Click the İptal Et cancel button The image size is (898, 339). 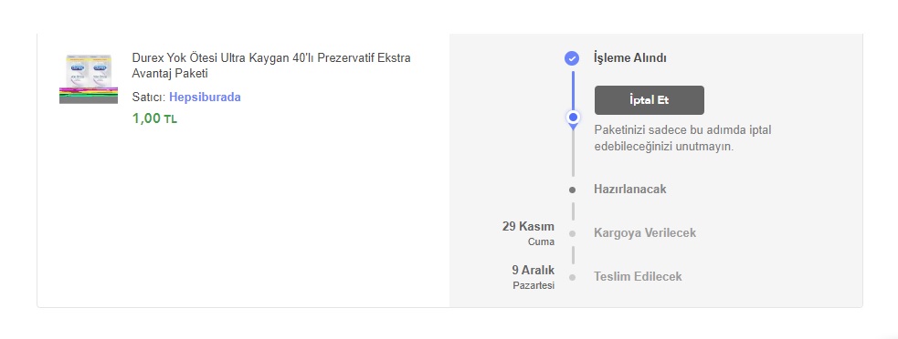(x=650, y=100)
